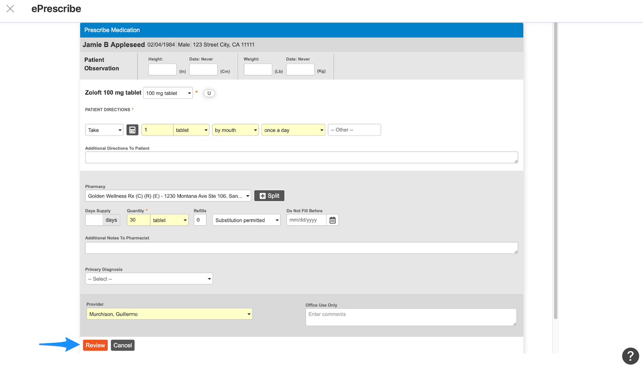Click the address 123 Street City, CA 11111
643x370 pixels.
[223, 44]
